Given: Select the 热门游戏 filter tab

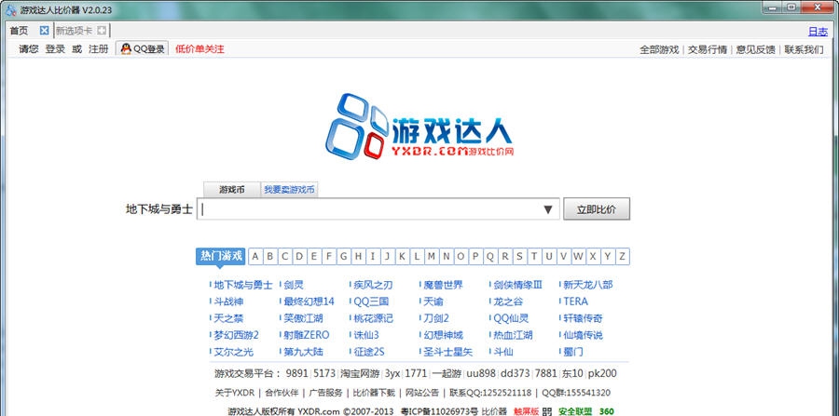Looking at the screenshot, I should 221,256.
